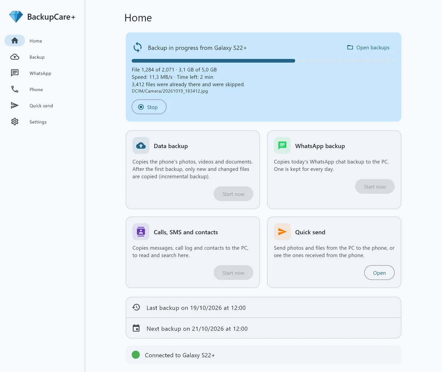Click the Data backup card title

[x=171, y=146]
